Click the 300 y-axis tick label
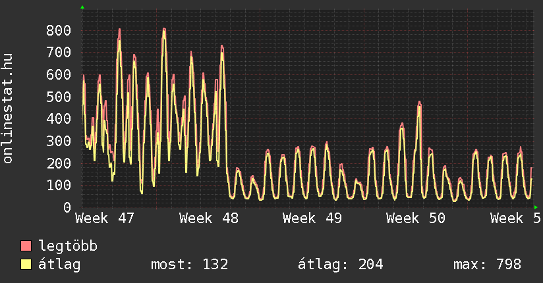Image resolution: width=543 pixels, height=283 pixels. coord(59,141)
